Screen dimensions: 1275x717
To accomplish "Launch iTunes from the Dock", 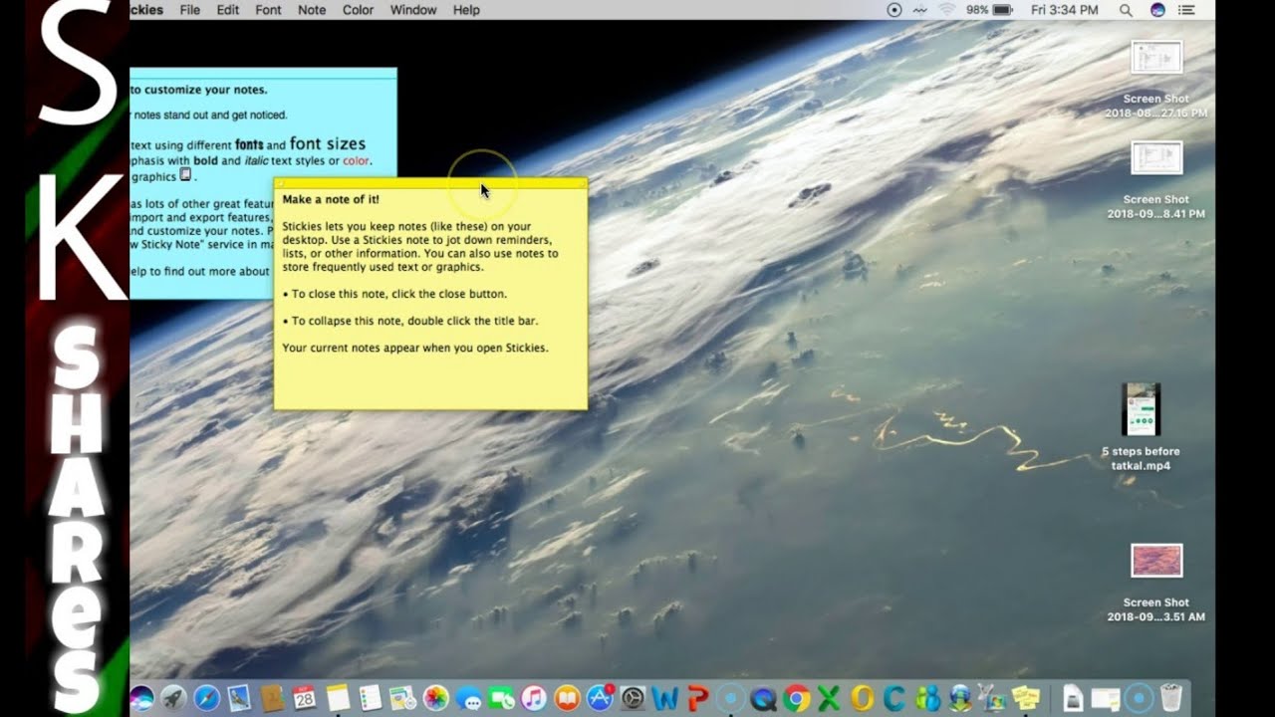I will click(x=534, y=698).
